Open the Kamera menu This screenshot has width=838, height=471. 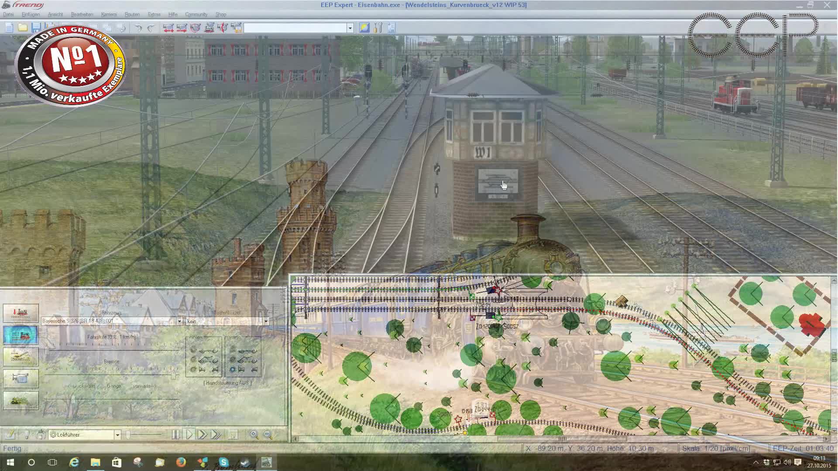(109, 14)
